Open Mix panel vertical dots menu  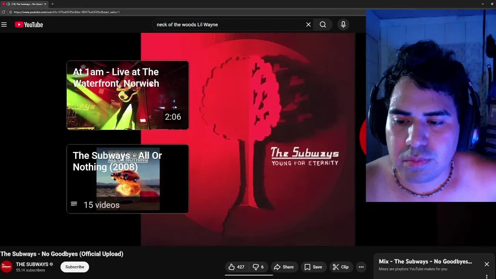tap(487, 276)
